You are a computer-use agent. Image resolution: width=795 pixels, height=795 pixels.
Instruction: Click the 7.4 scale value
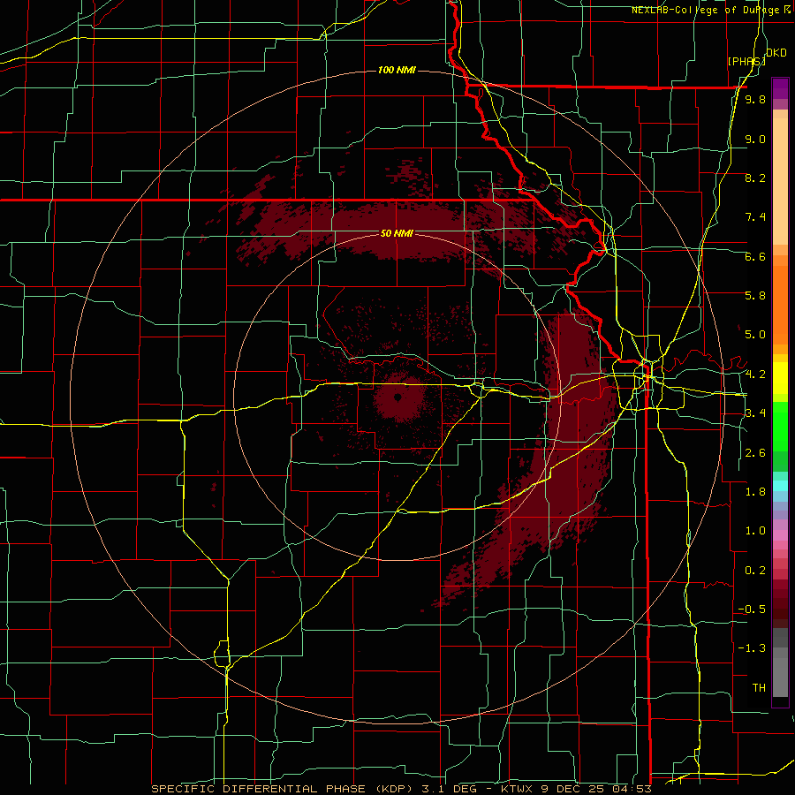pos(755,217)
